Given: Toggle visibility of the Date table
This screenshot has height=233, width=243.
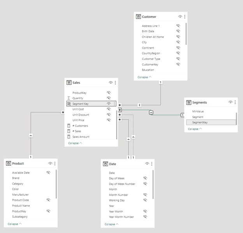Looking at the screenshot, I should coord(147,164).
